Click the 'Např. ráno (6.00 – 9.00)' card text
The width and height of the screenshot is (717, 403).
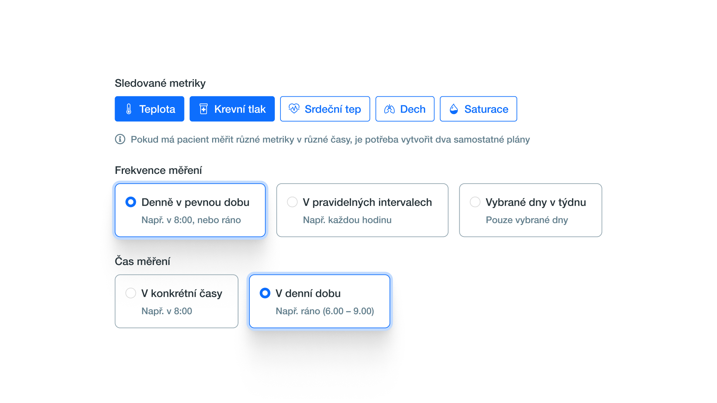click(x=325, y=311)
